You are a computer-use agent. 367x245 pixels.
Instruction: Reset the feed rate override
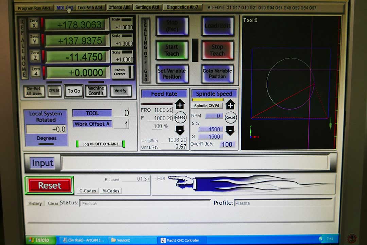180,117
